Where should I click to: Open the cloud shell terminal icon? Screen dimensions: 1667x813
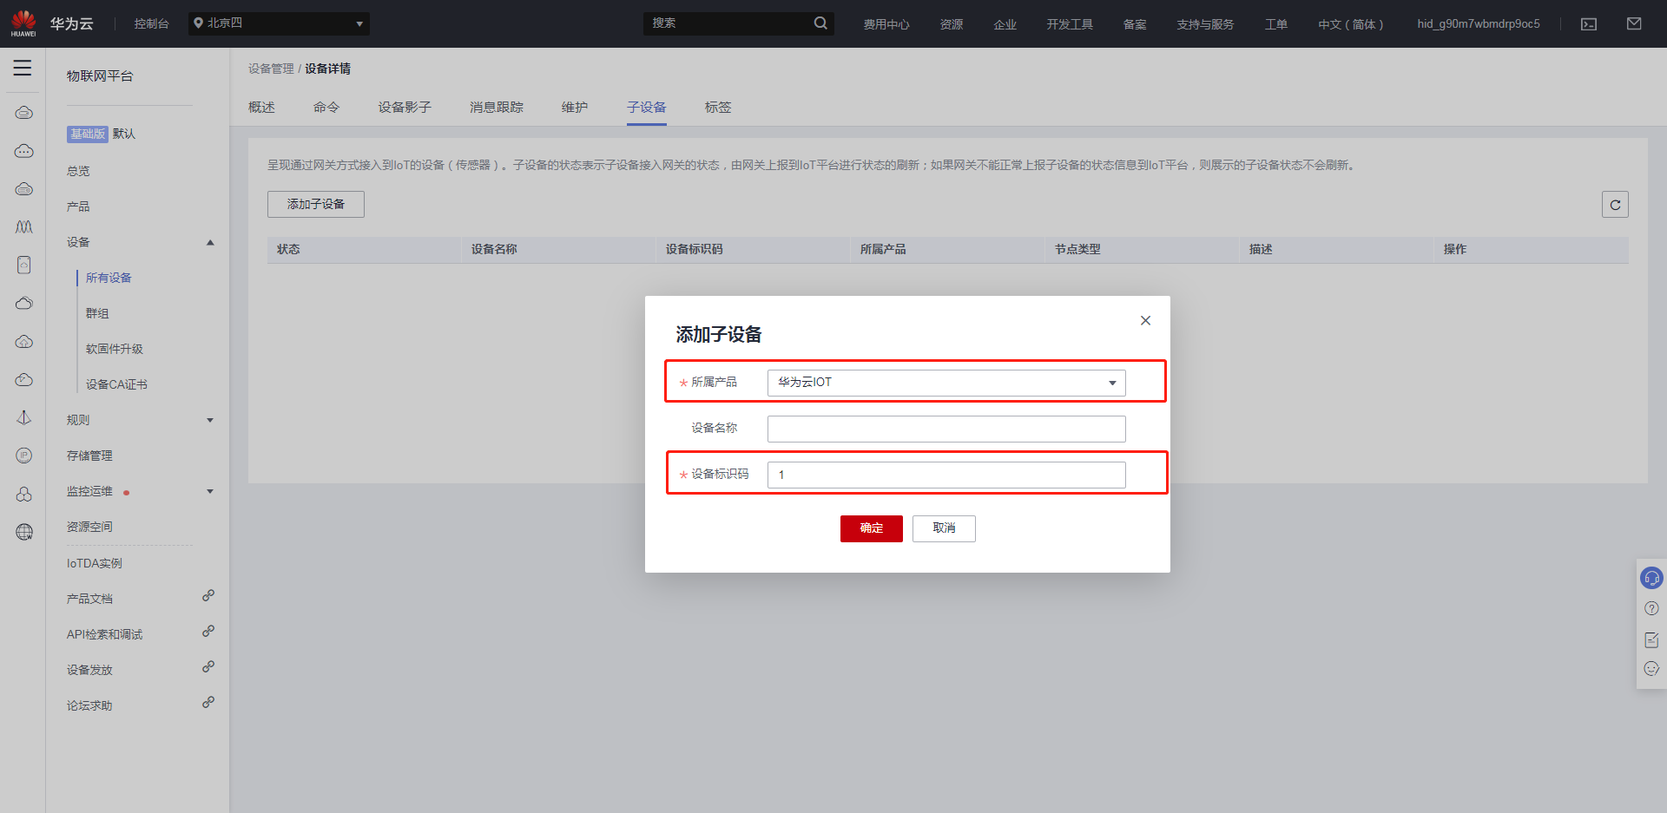coord(1588,24)
